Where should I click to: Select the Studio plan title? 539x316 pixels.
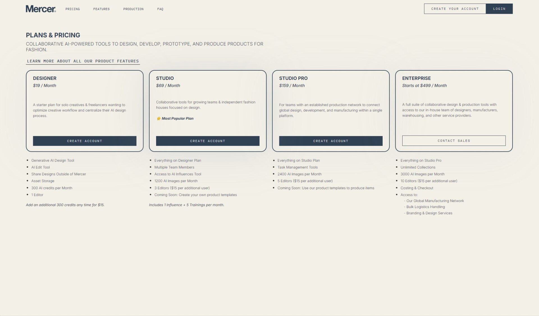point(165,78)
